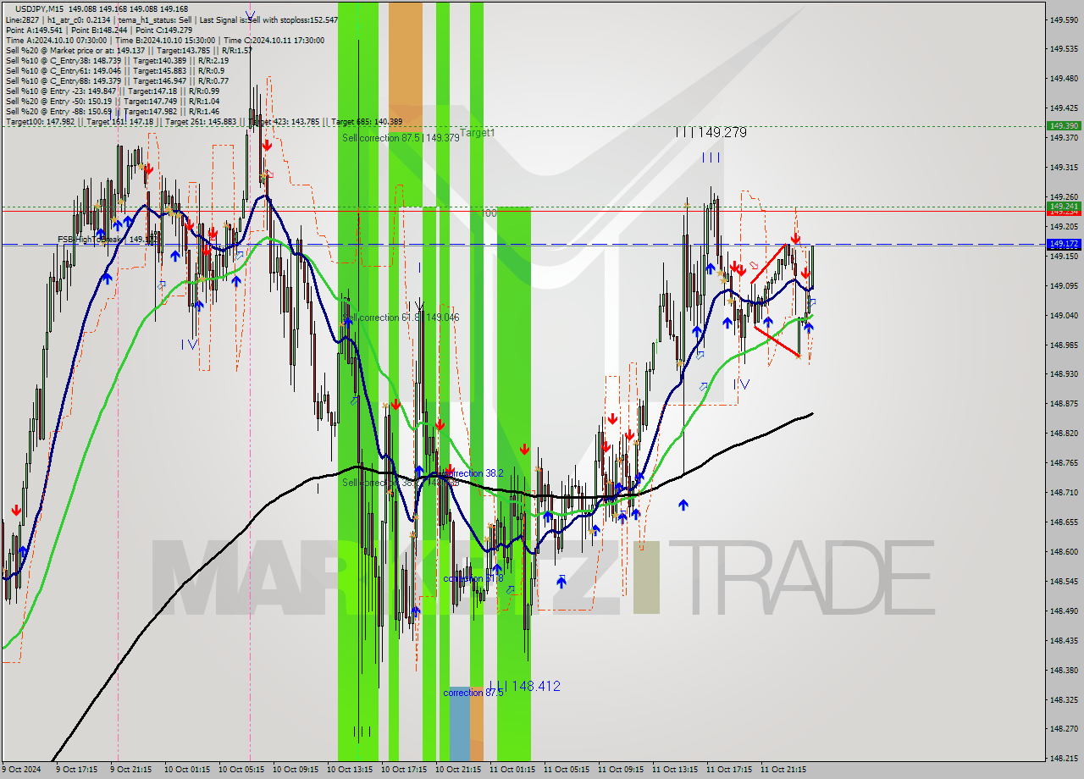Select the 'Time A:2024.10.10 07:30:00' line
Image resolution: width=1084 pixels, height=779 pixels.
pyautogui.click(x=164, y=40)
